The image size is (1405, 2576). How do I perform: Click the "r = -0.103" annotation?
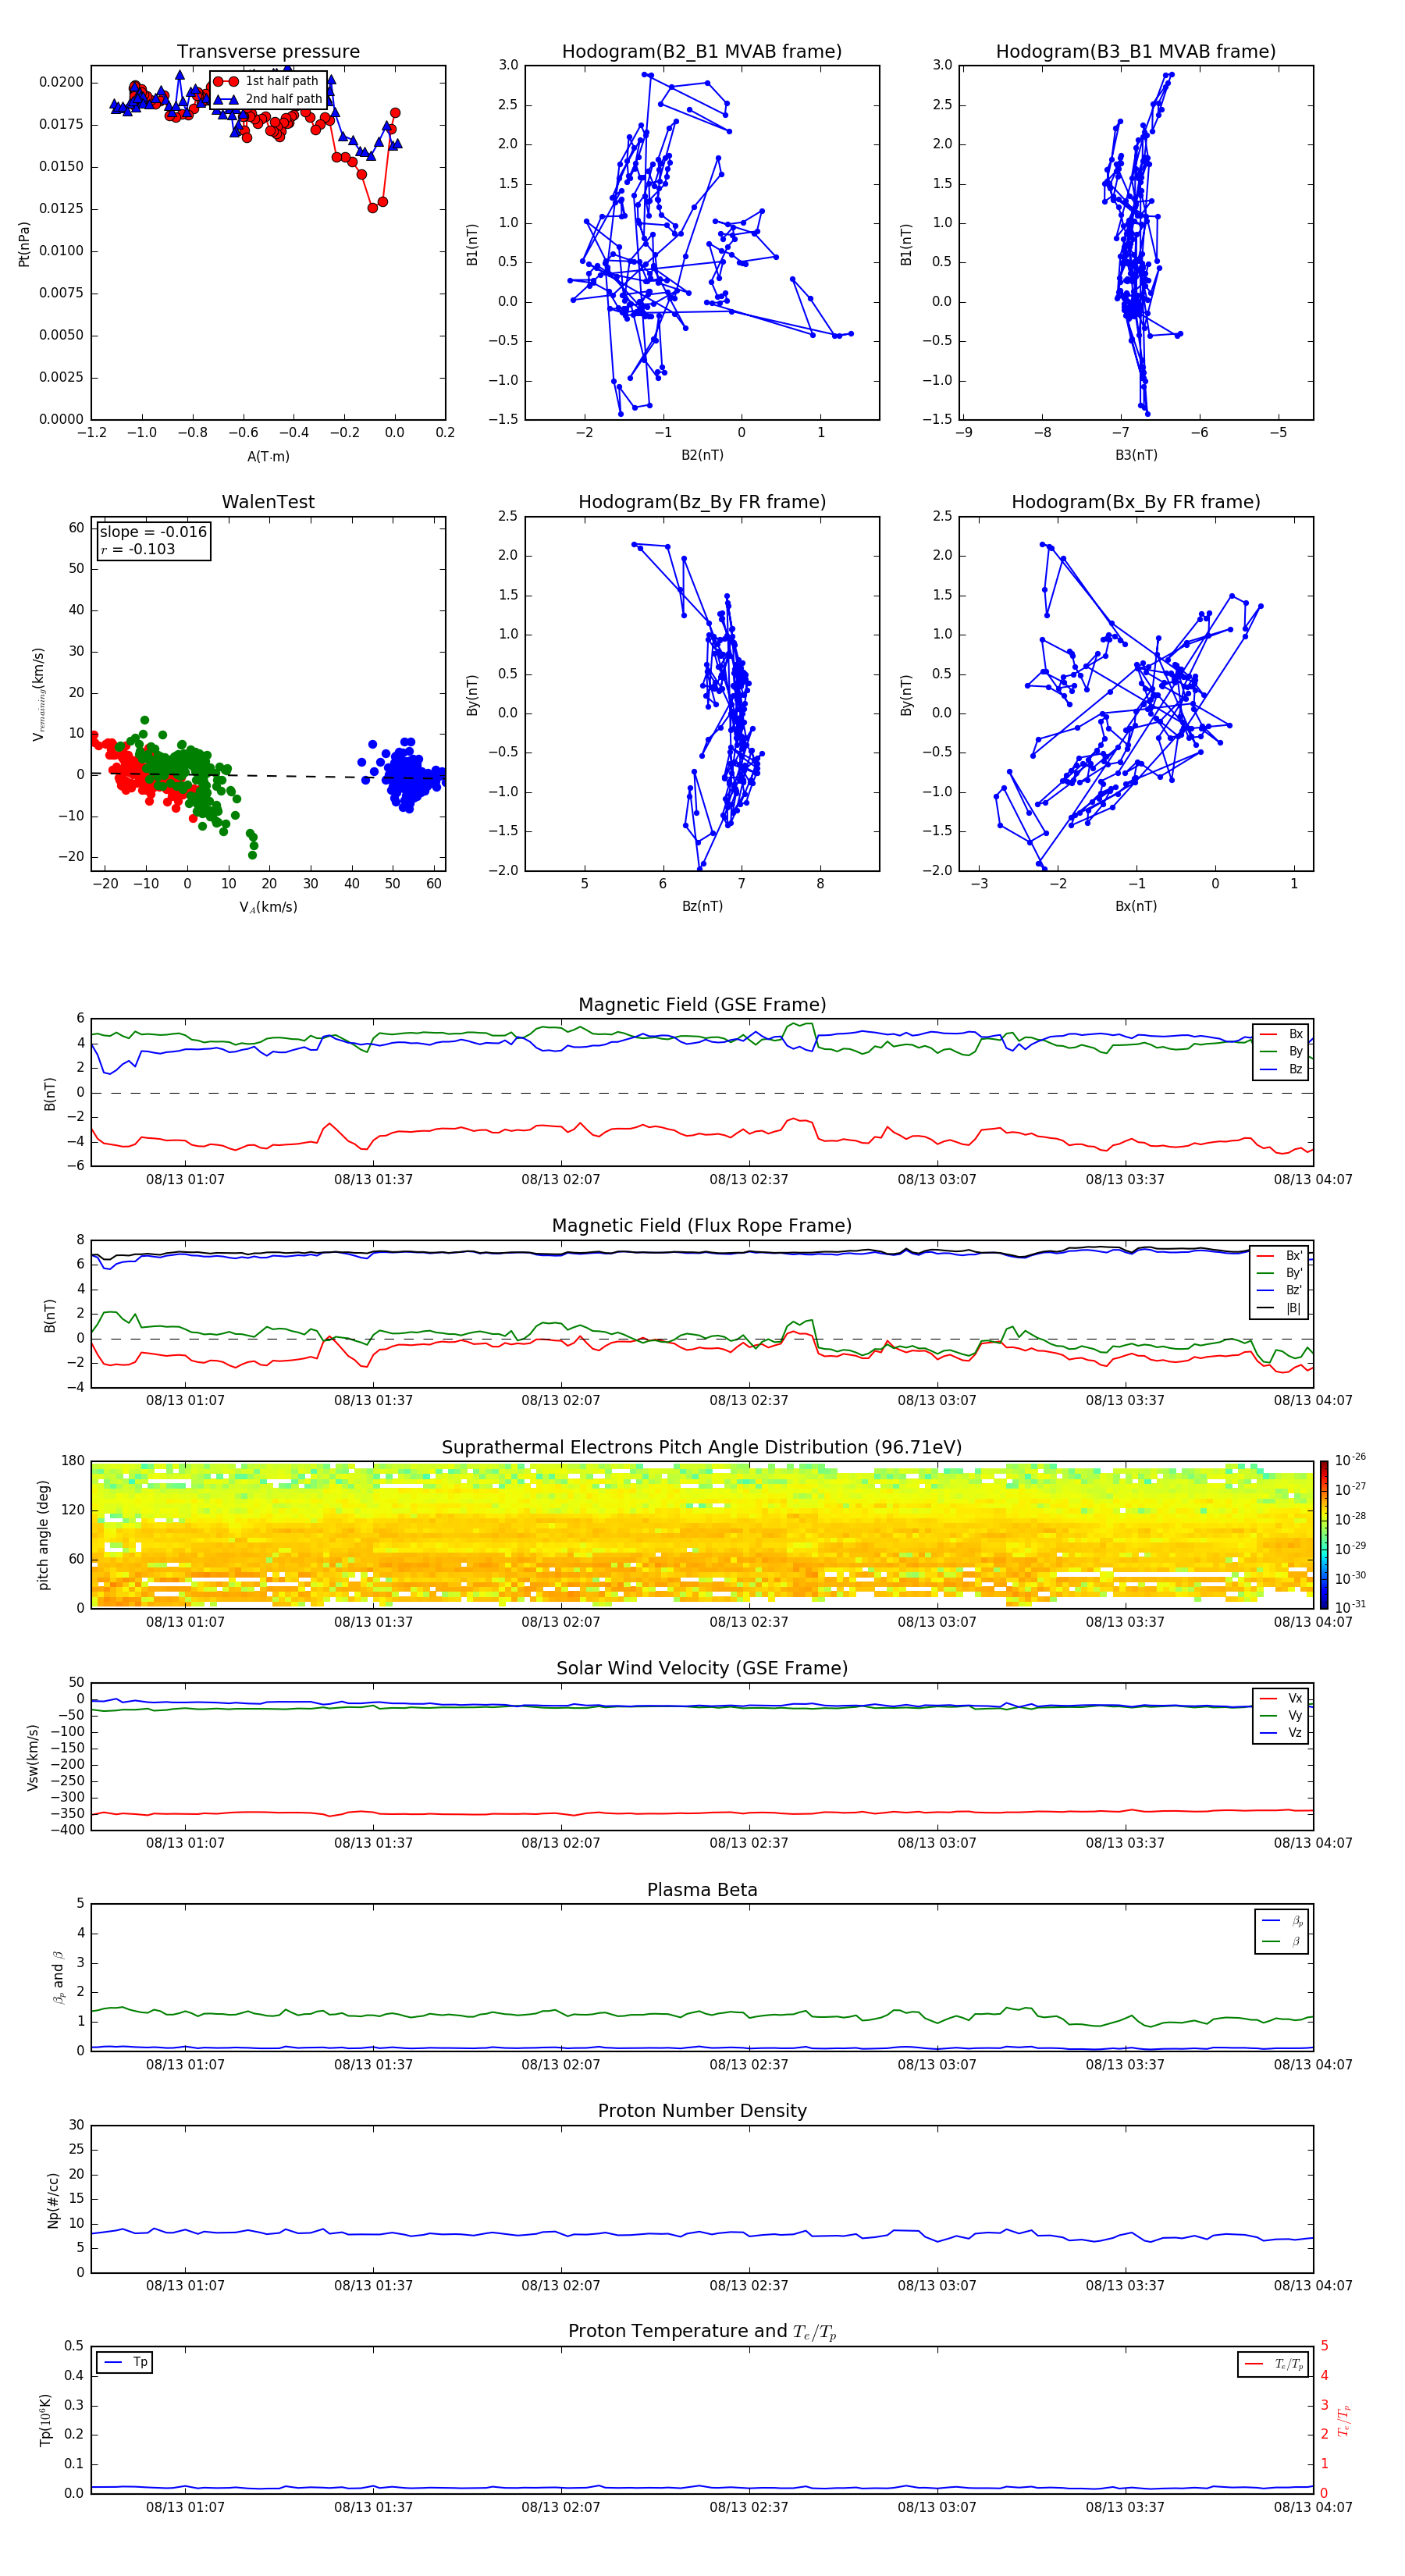pos(138,549)
